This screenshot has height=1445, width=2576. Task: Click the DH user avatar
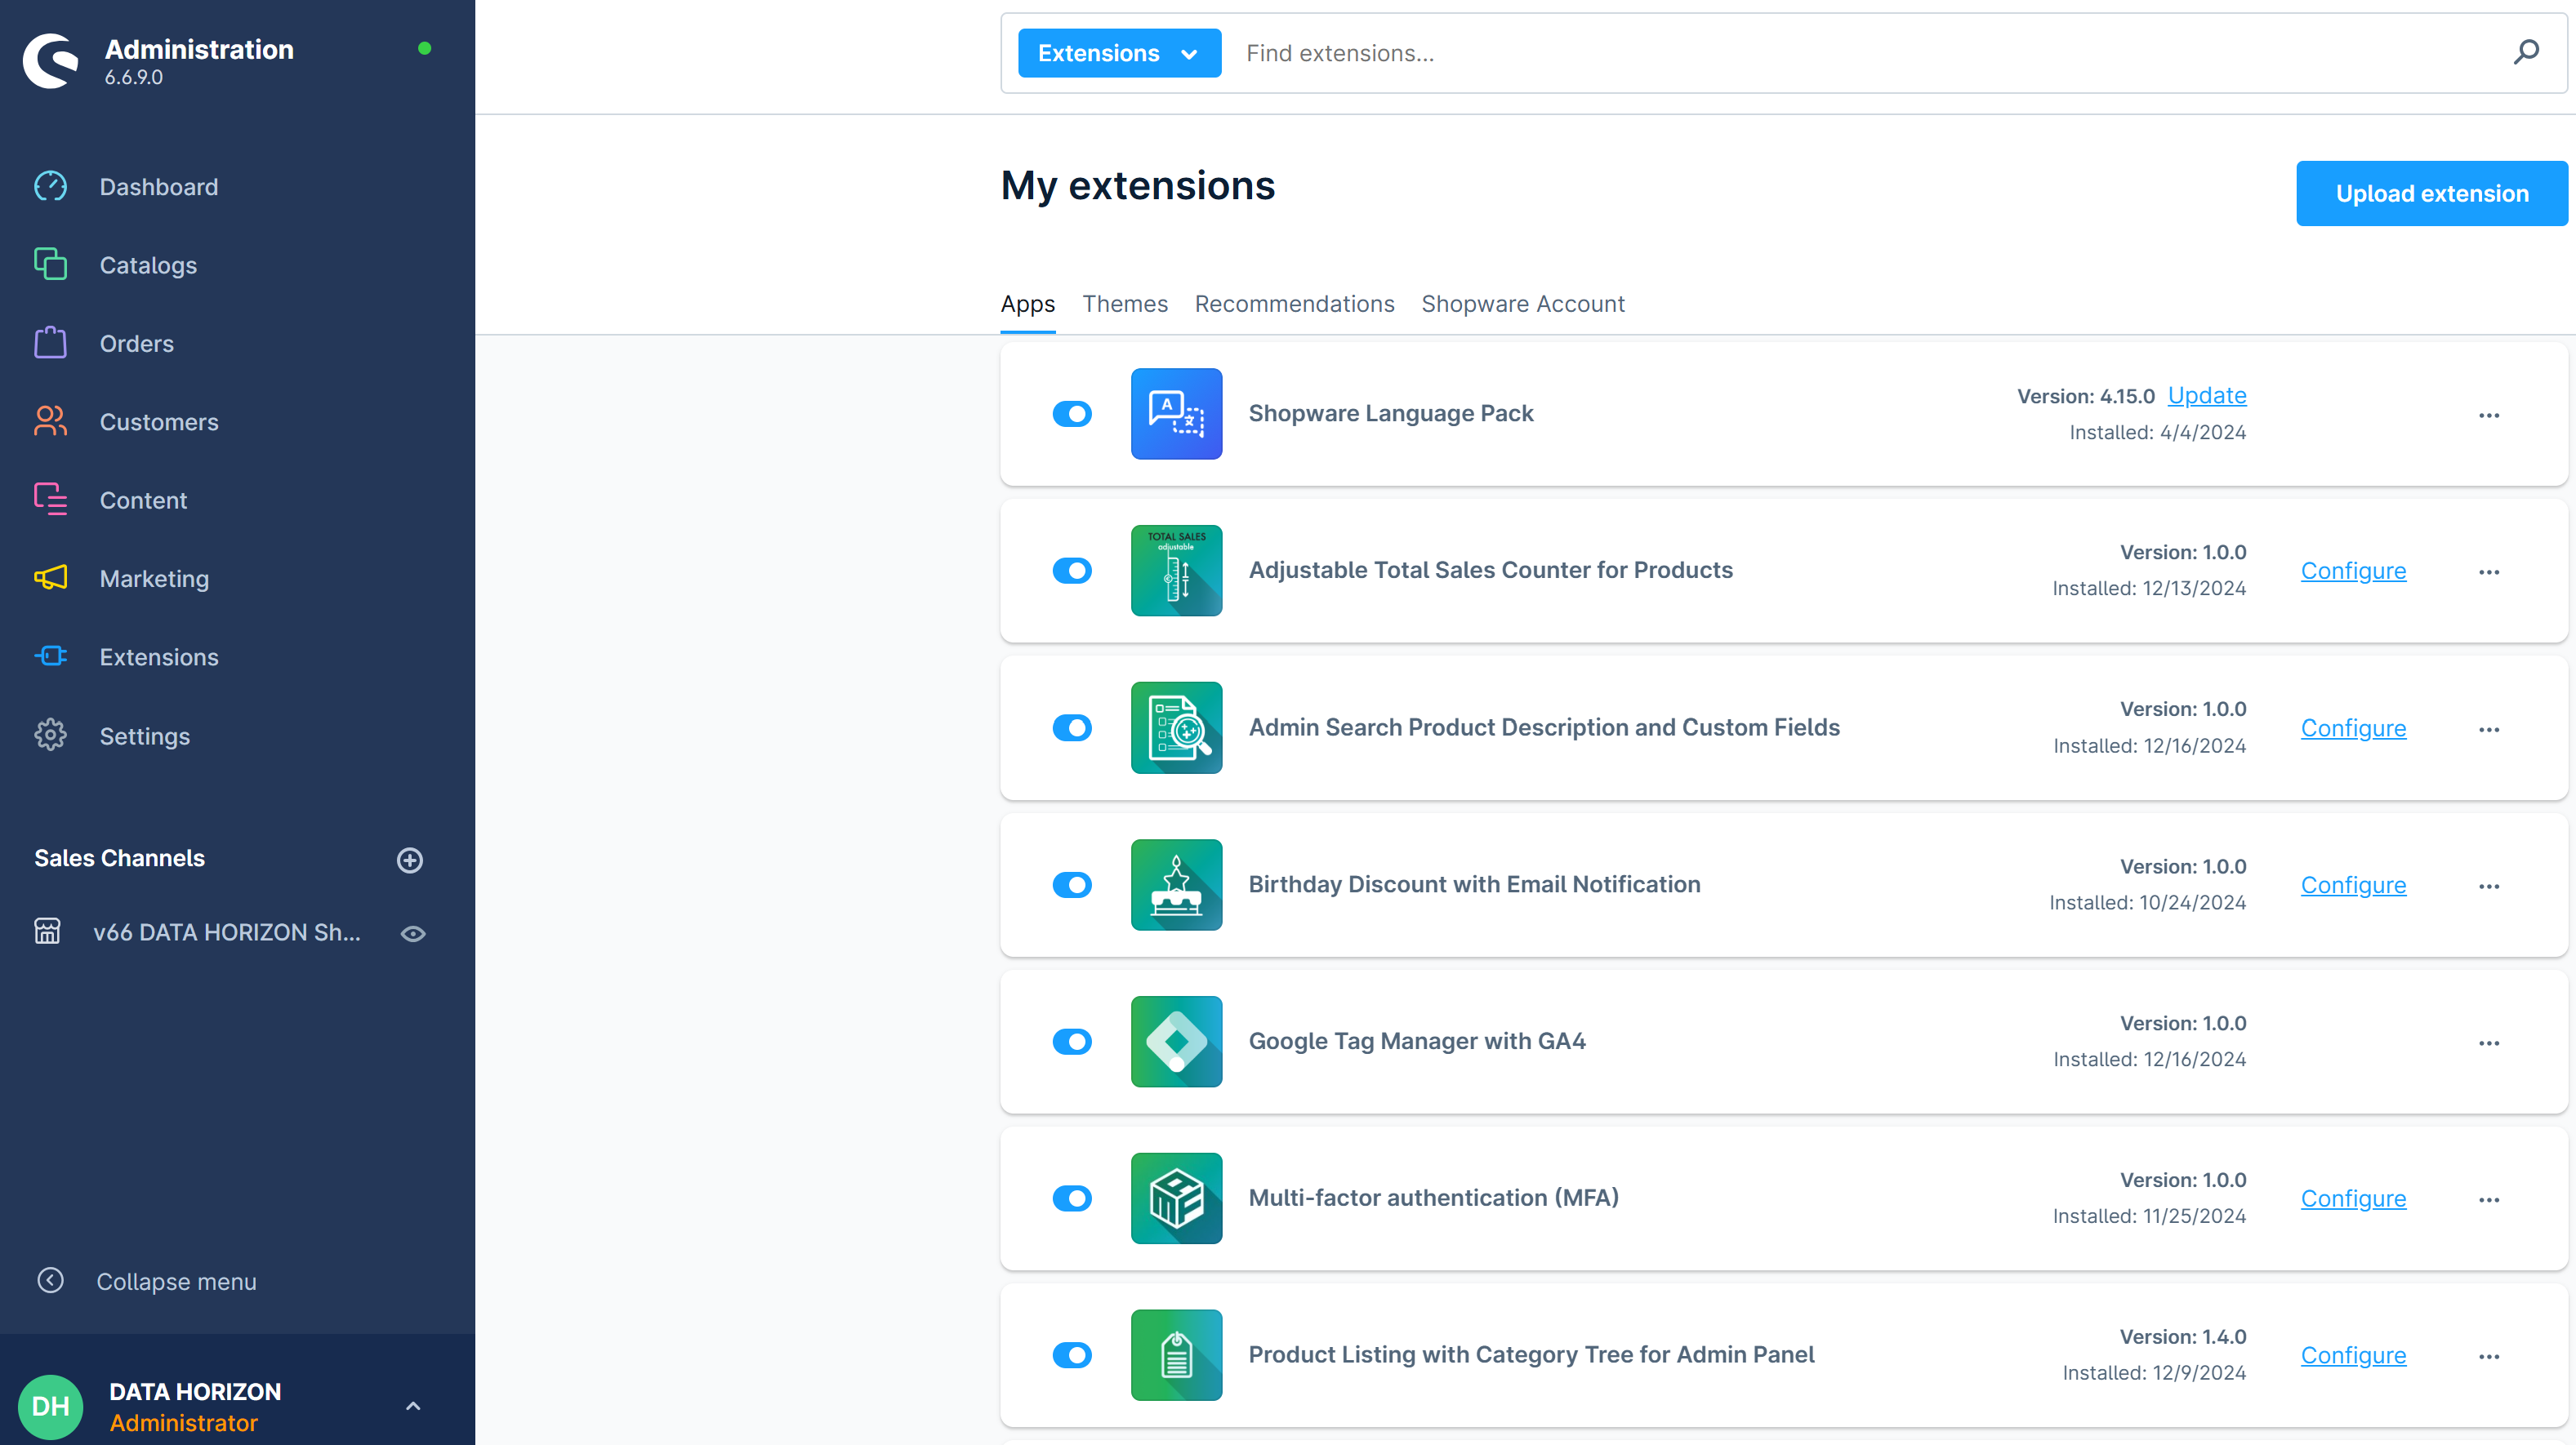tap(50, 1406)
